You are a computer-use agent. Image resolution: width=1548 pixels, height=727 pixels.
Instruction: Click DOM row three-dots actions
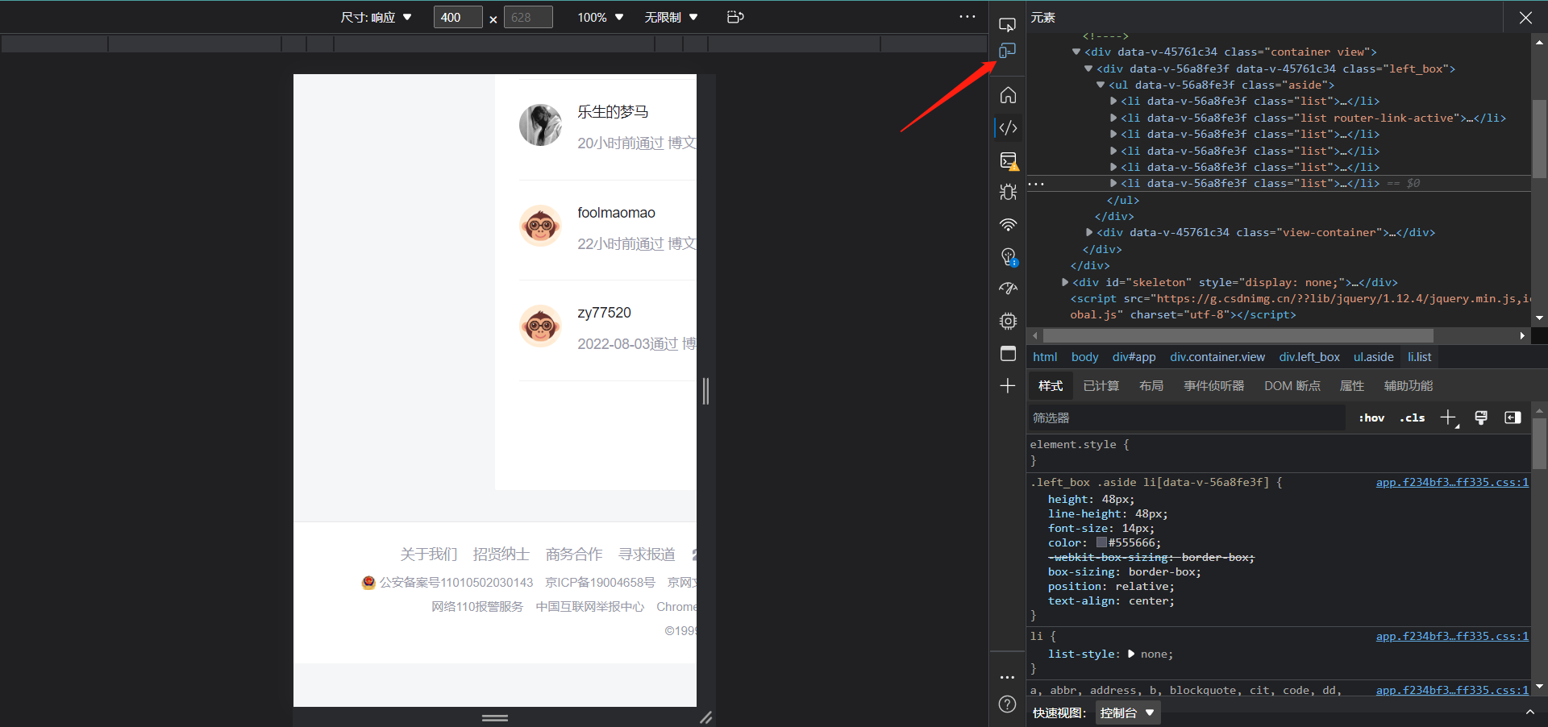(1036, 184)
